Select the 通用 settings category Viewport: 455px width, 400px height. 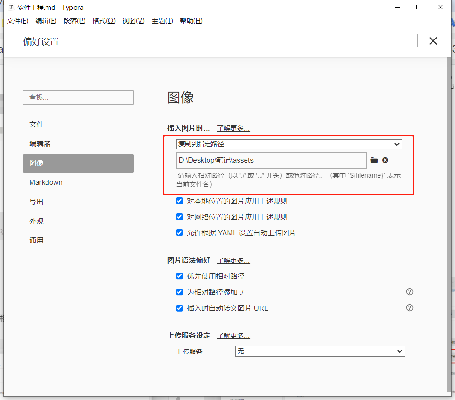click(78, 241)
